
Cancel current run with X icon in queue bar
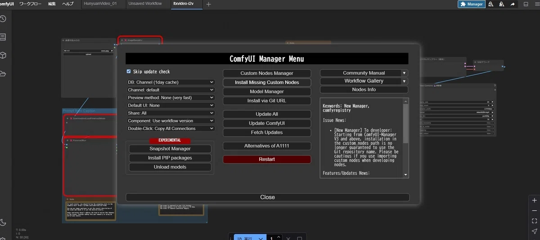point(288,238)
